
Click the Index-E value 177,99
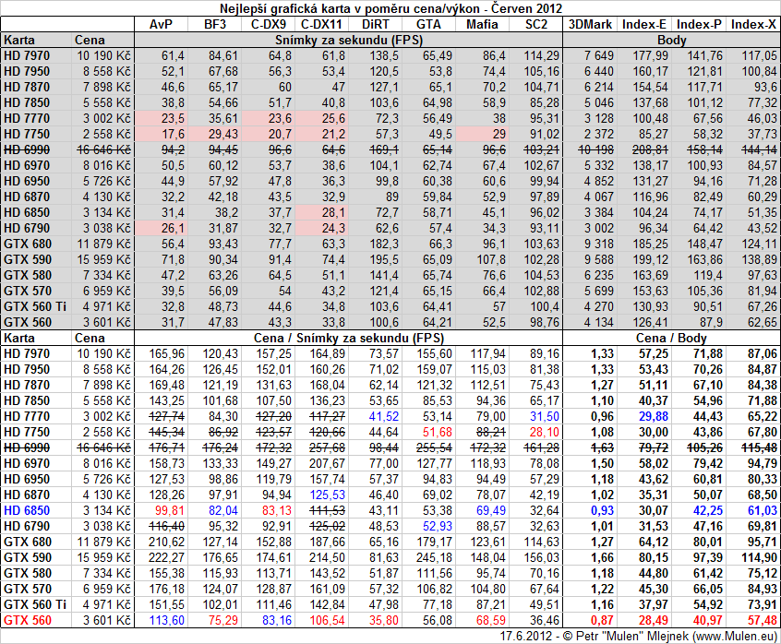click(x=651, y=55)
